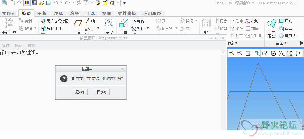
Task: Open the datum display filters icon
Action: click(281, 53)
